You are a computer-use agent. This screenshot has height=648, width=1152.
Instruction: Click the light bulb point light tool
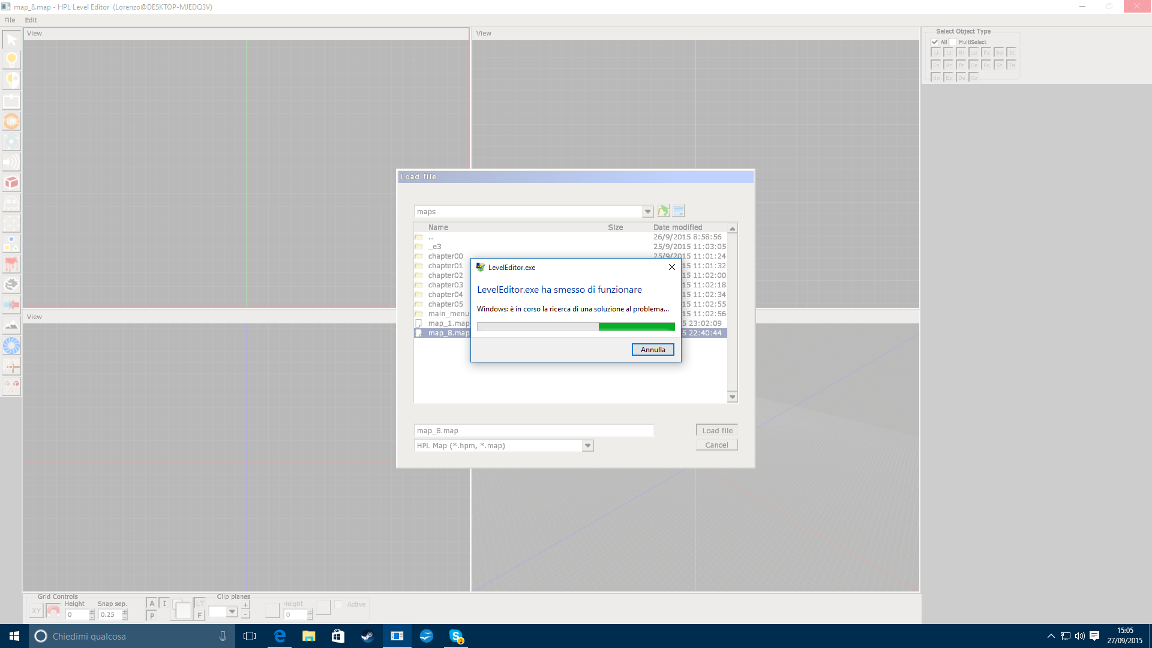[11, 59]
